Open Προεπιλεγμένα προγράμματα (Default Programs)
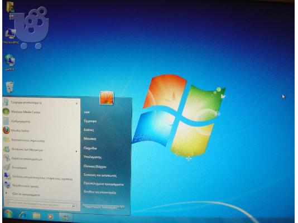 click(x=104, y=184)
